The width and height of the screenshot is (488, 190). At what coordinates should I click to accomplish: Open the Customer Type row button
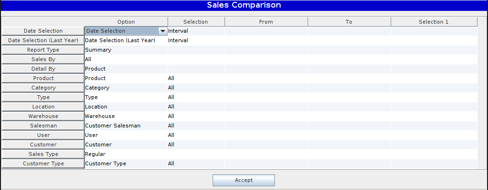pyautogui.click(x=43, y=163)
